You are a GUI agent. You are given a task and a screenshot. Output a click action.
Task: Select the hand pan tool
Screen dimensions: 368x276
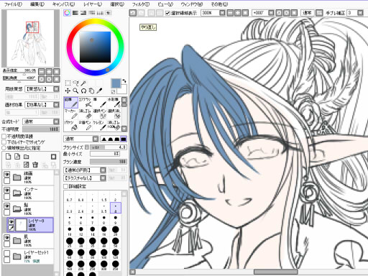click(x=91, y=91)
